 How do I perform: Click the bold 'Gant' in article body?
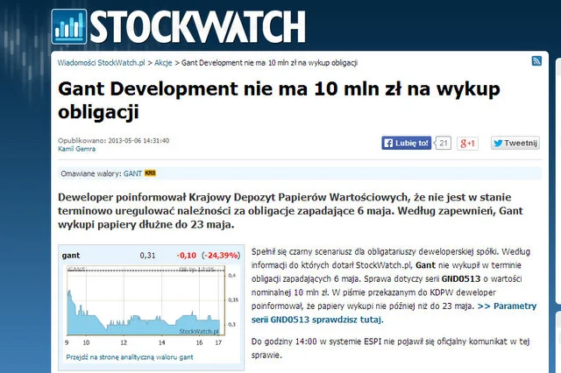click(x=425, y=265)
